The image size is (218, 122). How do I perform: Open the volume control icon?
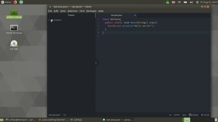click(191, 2)
